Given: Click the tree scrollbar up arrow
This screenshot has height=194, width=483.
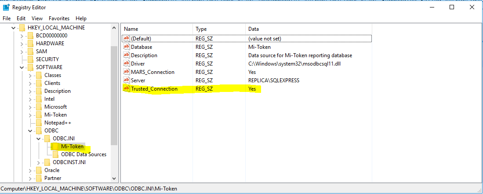Looking at the screenshot, I should point(114,28).
